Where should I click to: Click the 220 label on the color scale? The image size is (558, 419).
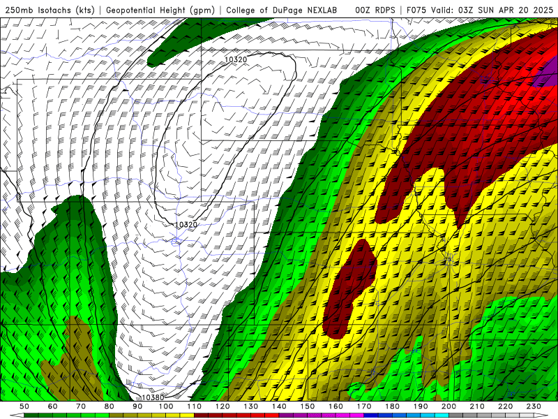(x=506, y=406)
